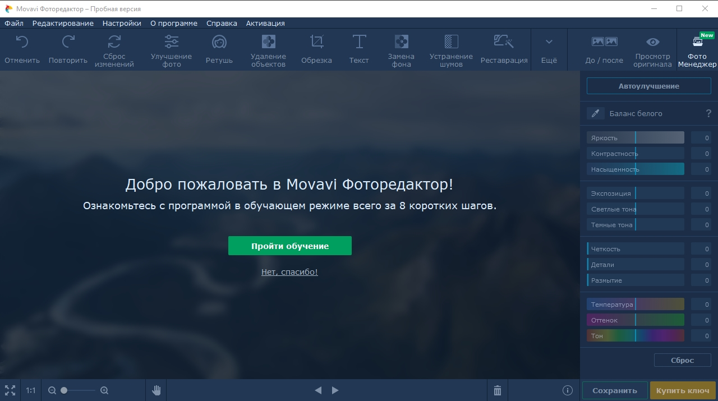Go to the previous image arrow

[x=318, y=390]
